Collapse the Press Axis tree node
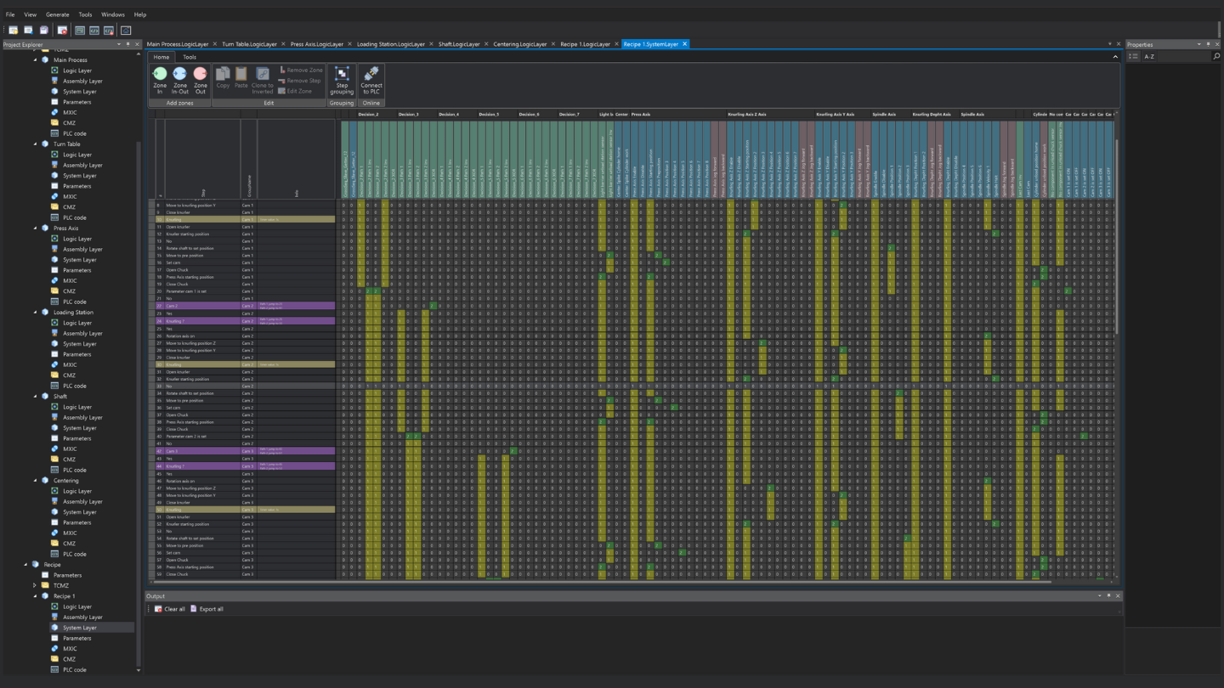Screen dimensions: 1224x688 [36, 228]
